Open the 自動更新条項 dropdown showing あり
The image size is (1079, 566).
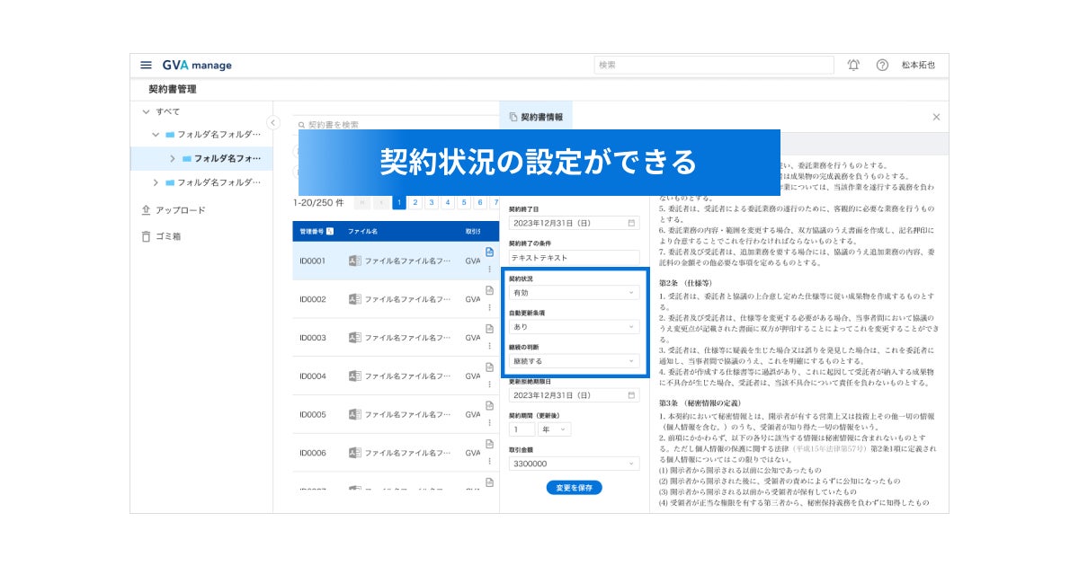574,327
